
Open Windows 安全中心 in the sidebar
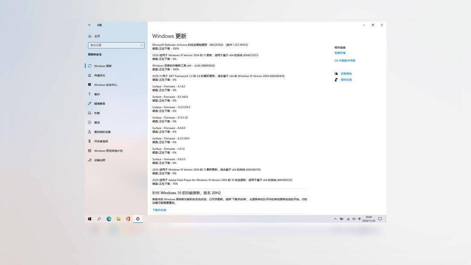(106, 85)
